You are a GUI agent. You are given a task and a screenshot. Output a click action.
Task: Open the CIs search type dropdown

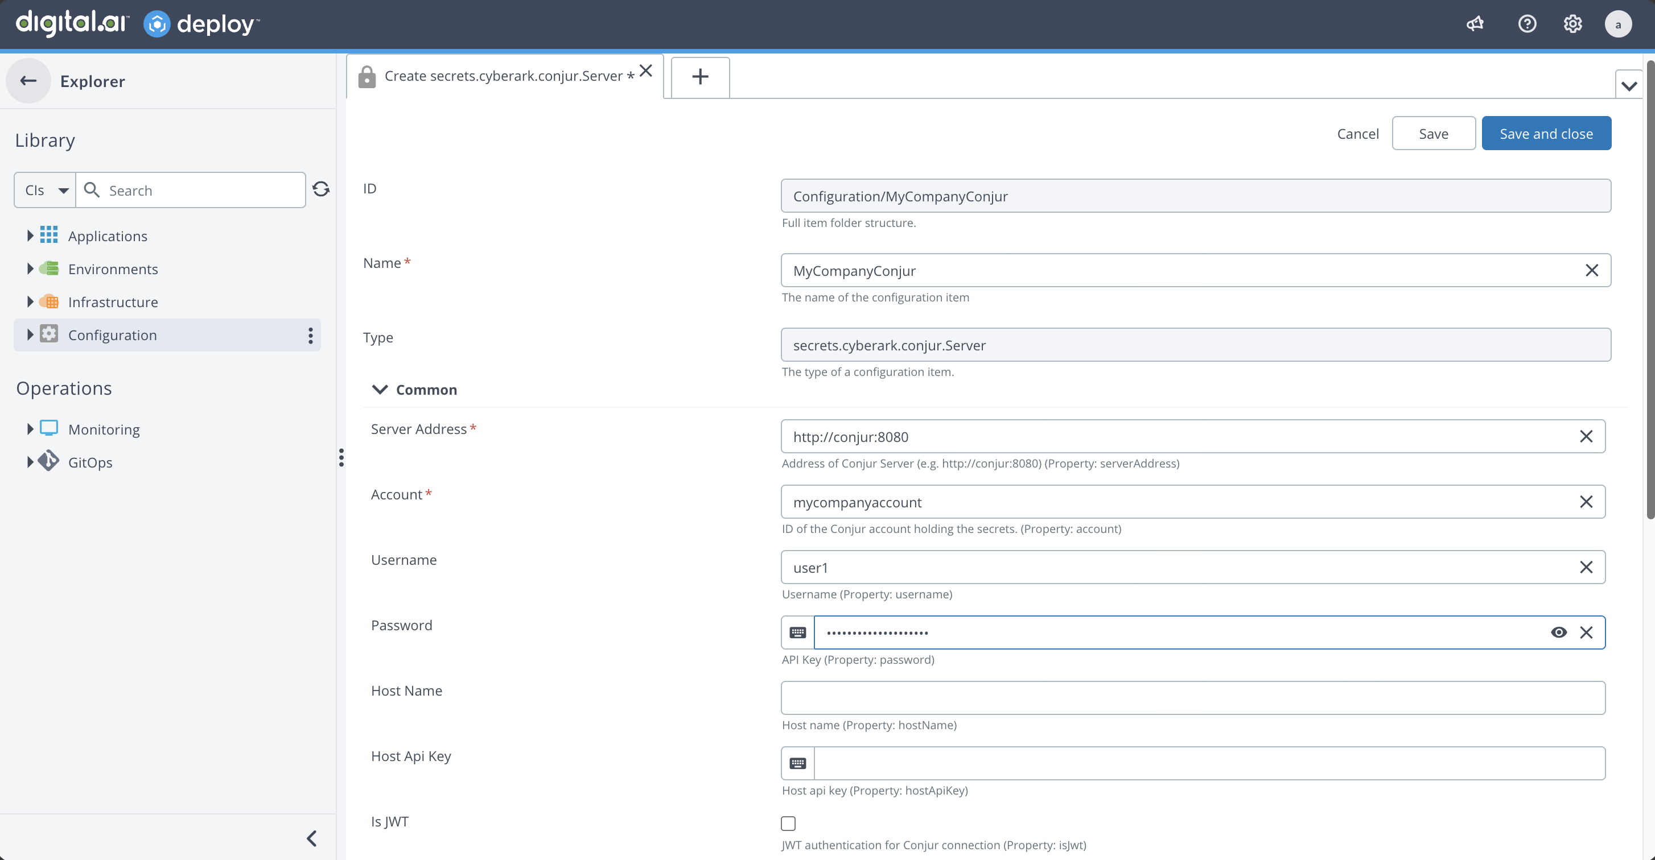[45, 190]
